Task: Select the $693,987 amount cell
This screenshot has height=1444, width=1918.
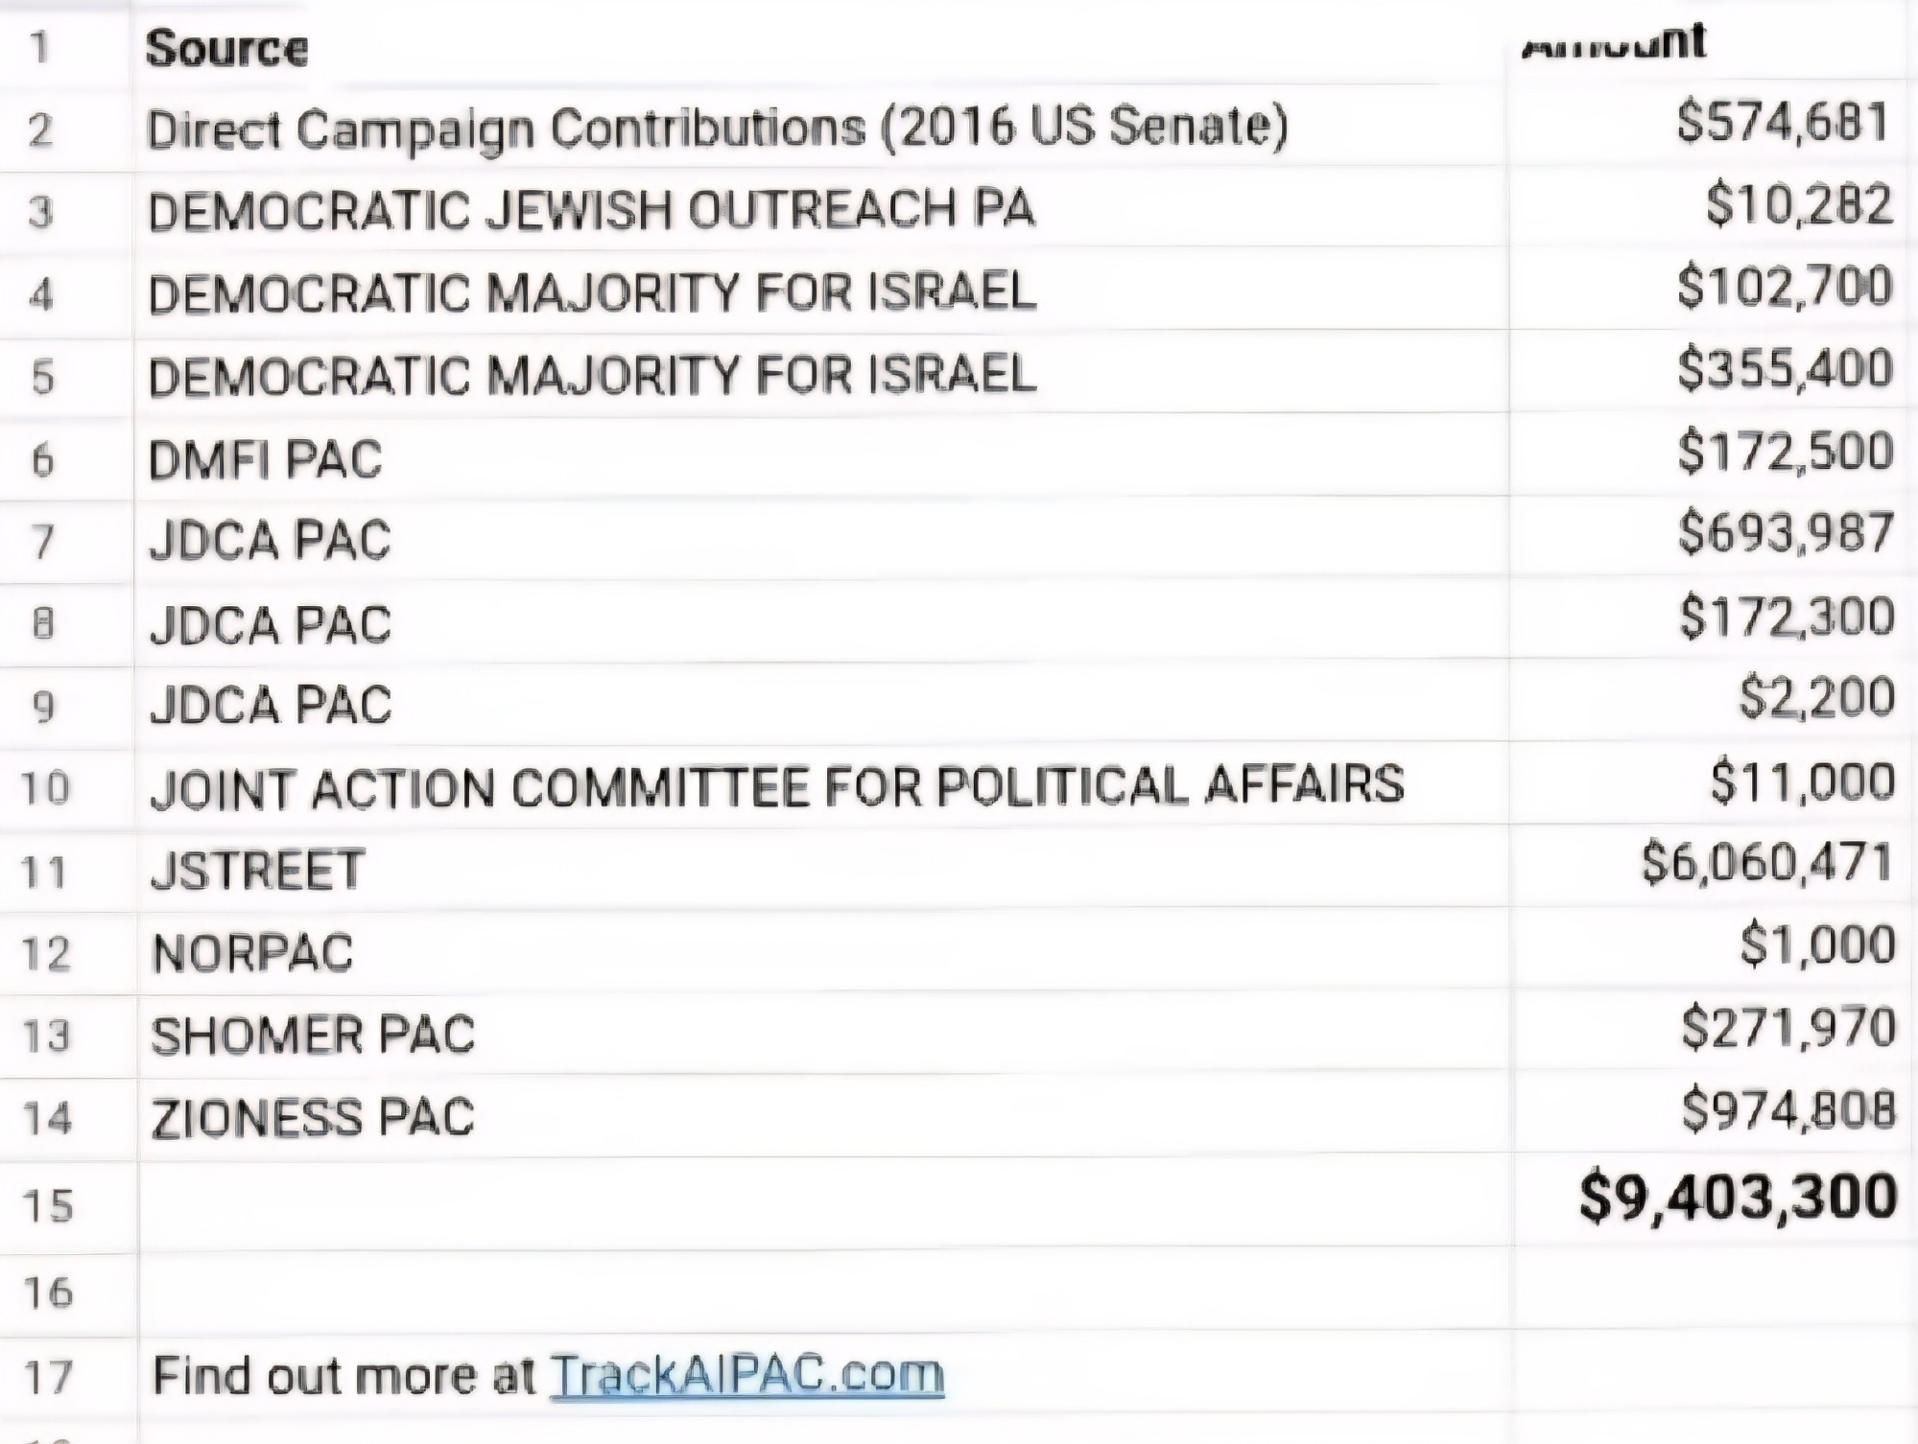Action: pyautogui.click(x=1786, y=533)
